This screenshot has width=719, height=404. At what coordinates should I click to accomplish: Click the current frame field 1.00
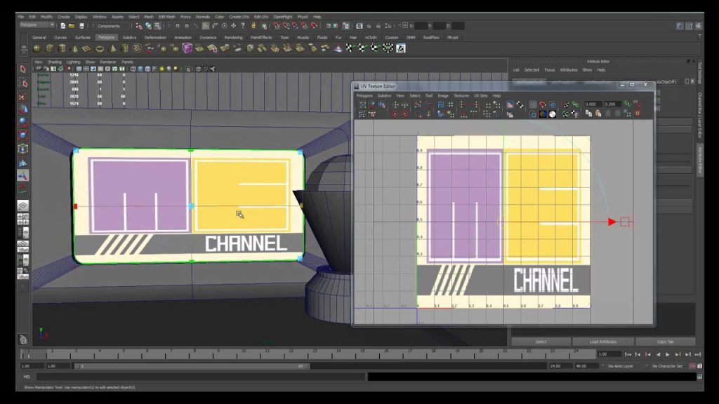(x=609, y=354)
